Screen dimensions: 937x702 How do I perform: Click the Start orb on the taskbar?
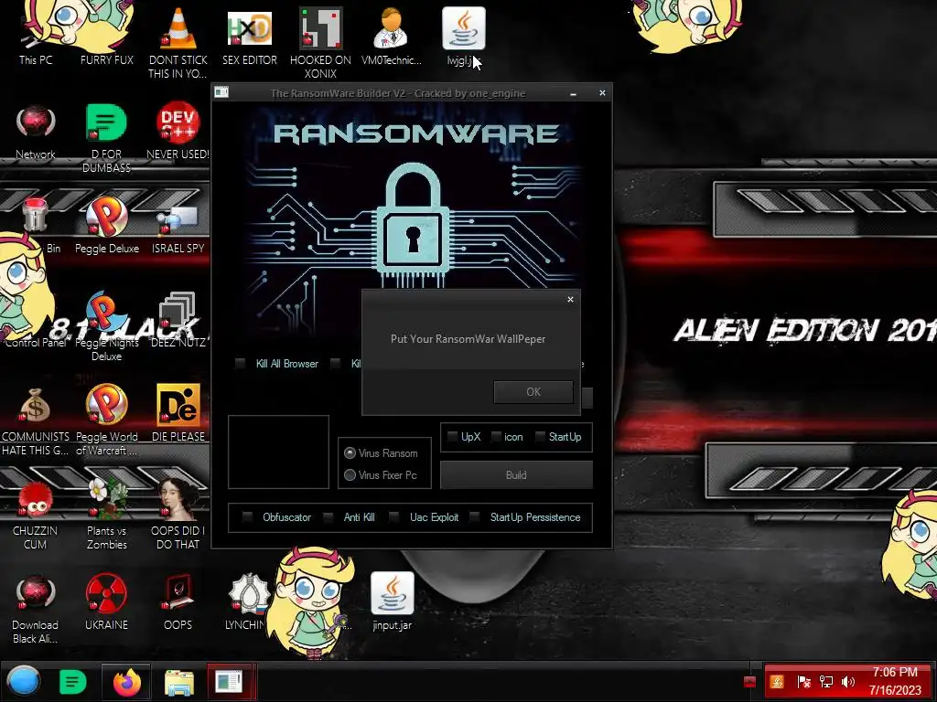(24, 682)
